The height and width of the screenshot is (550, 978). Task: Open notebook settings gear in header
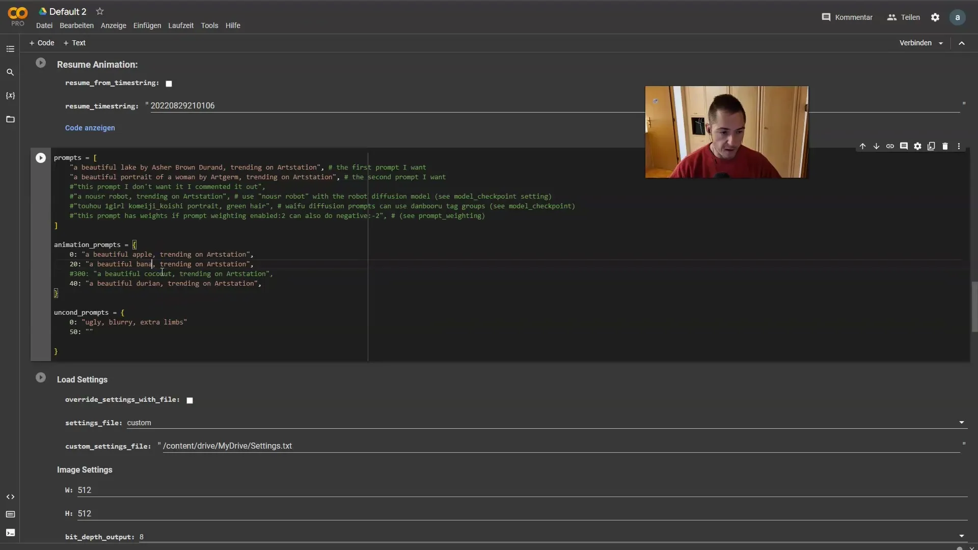pyautogui.click(x=935, y=17)
